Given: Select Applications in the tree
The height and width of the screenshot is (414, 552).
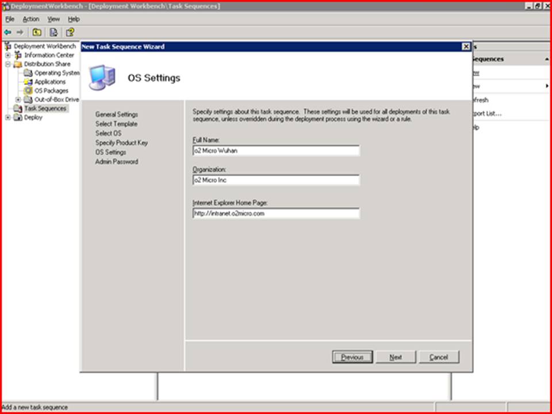Looking at the screenshot, I should [49, 82].
